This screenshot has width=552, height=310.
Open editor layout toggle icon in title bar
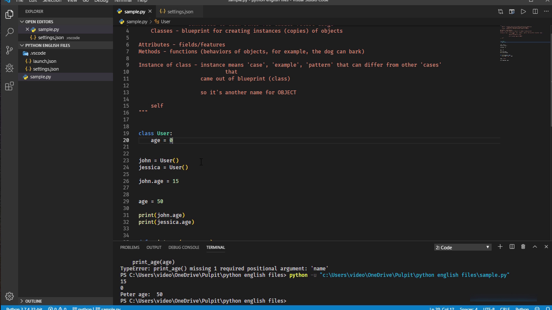[x=511, y=12]
